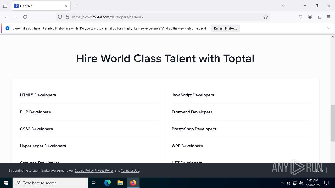This screenshot has width=335, height=188.
Task: Accept cookies with Got it button
Action: 319,171
